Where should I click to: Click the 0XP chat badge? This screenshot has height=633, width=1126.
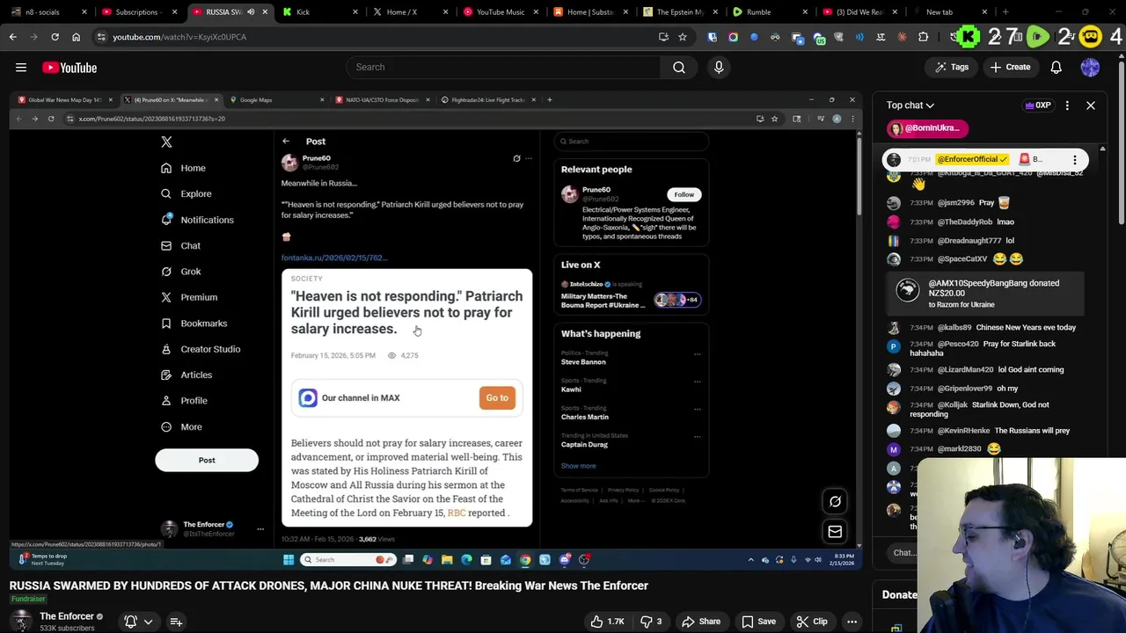point(1038,105)
